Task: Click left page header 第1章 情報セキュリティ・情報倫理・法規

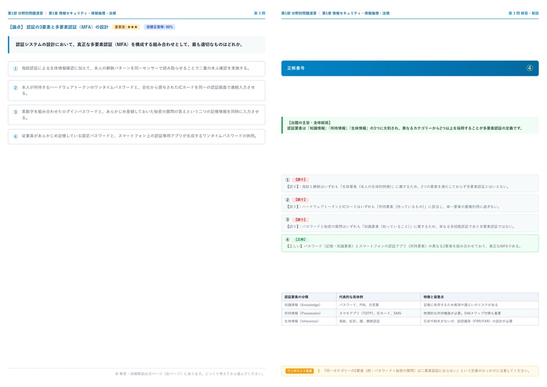Action: point(82,13)
